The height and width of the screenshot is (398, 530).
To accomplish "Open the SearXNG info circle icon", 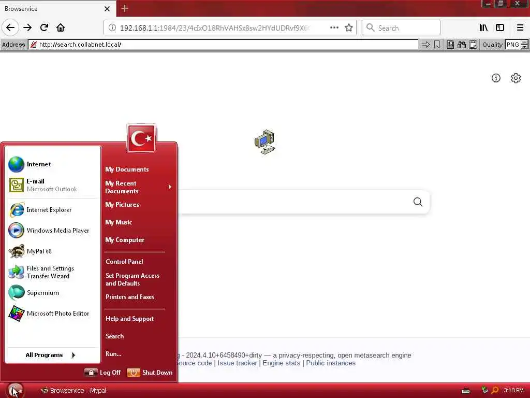I will pyautogui.click(x=496, y=78).
